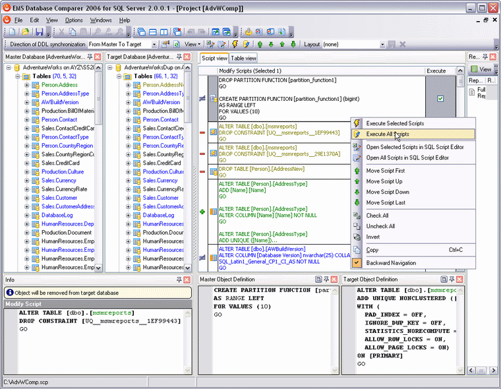Click Open Selected Scripts in Editor toolbar icon
This screenshot has width=501, height=389.
(x=210, y=44)
